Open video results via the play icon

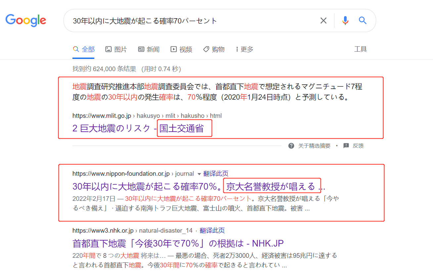tap(173, 49)
